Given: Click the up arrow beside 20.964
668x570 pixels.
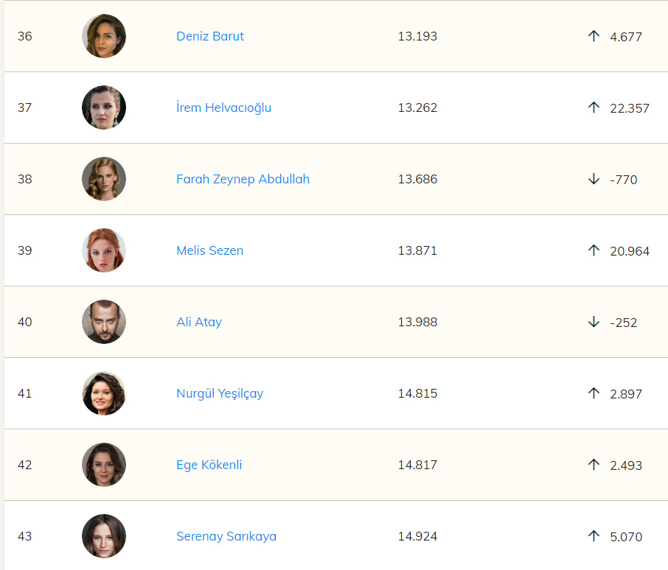Looking at the screenshot, I should pyautogui.click(x=594, y=250).
